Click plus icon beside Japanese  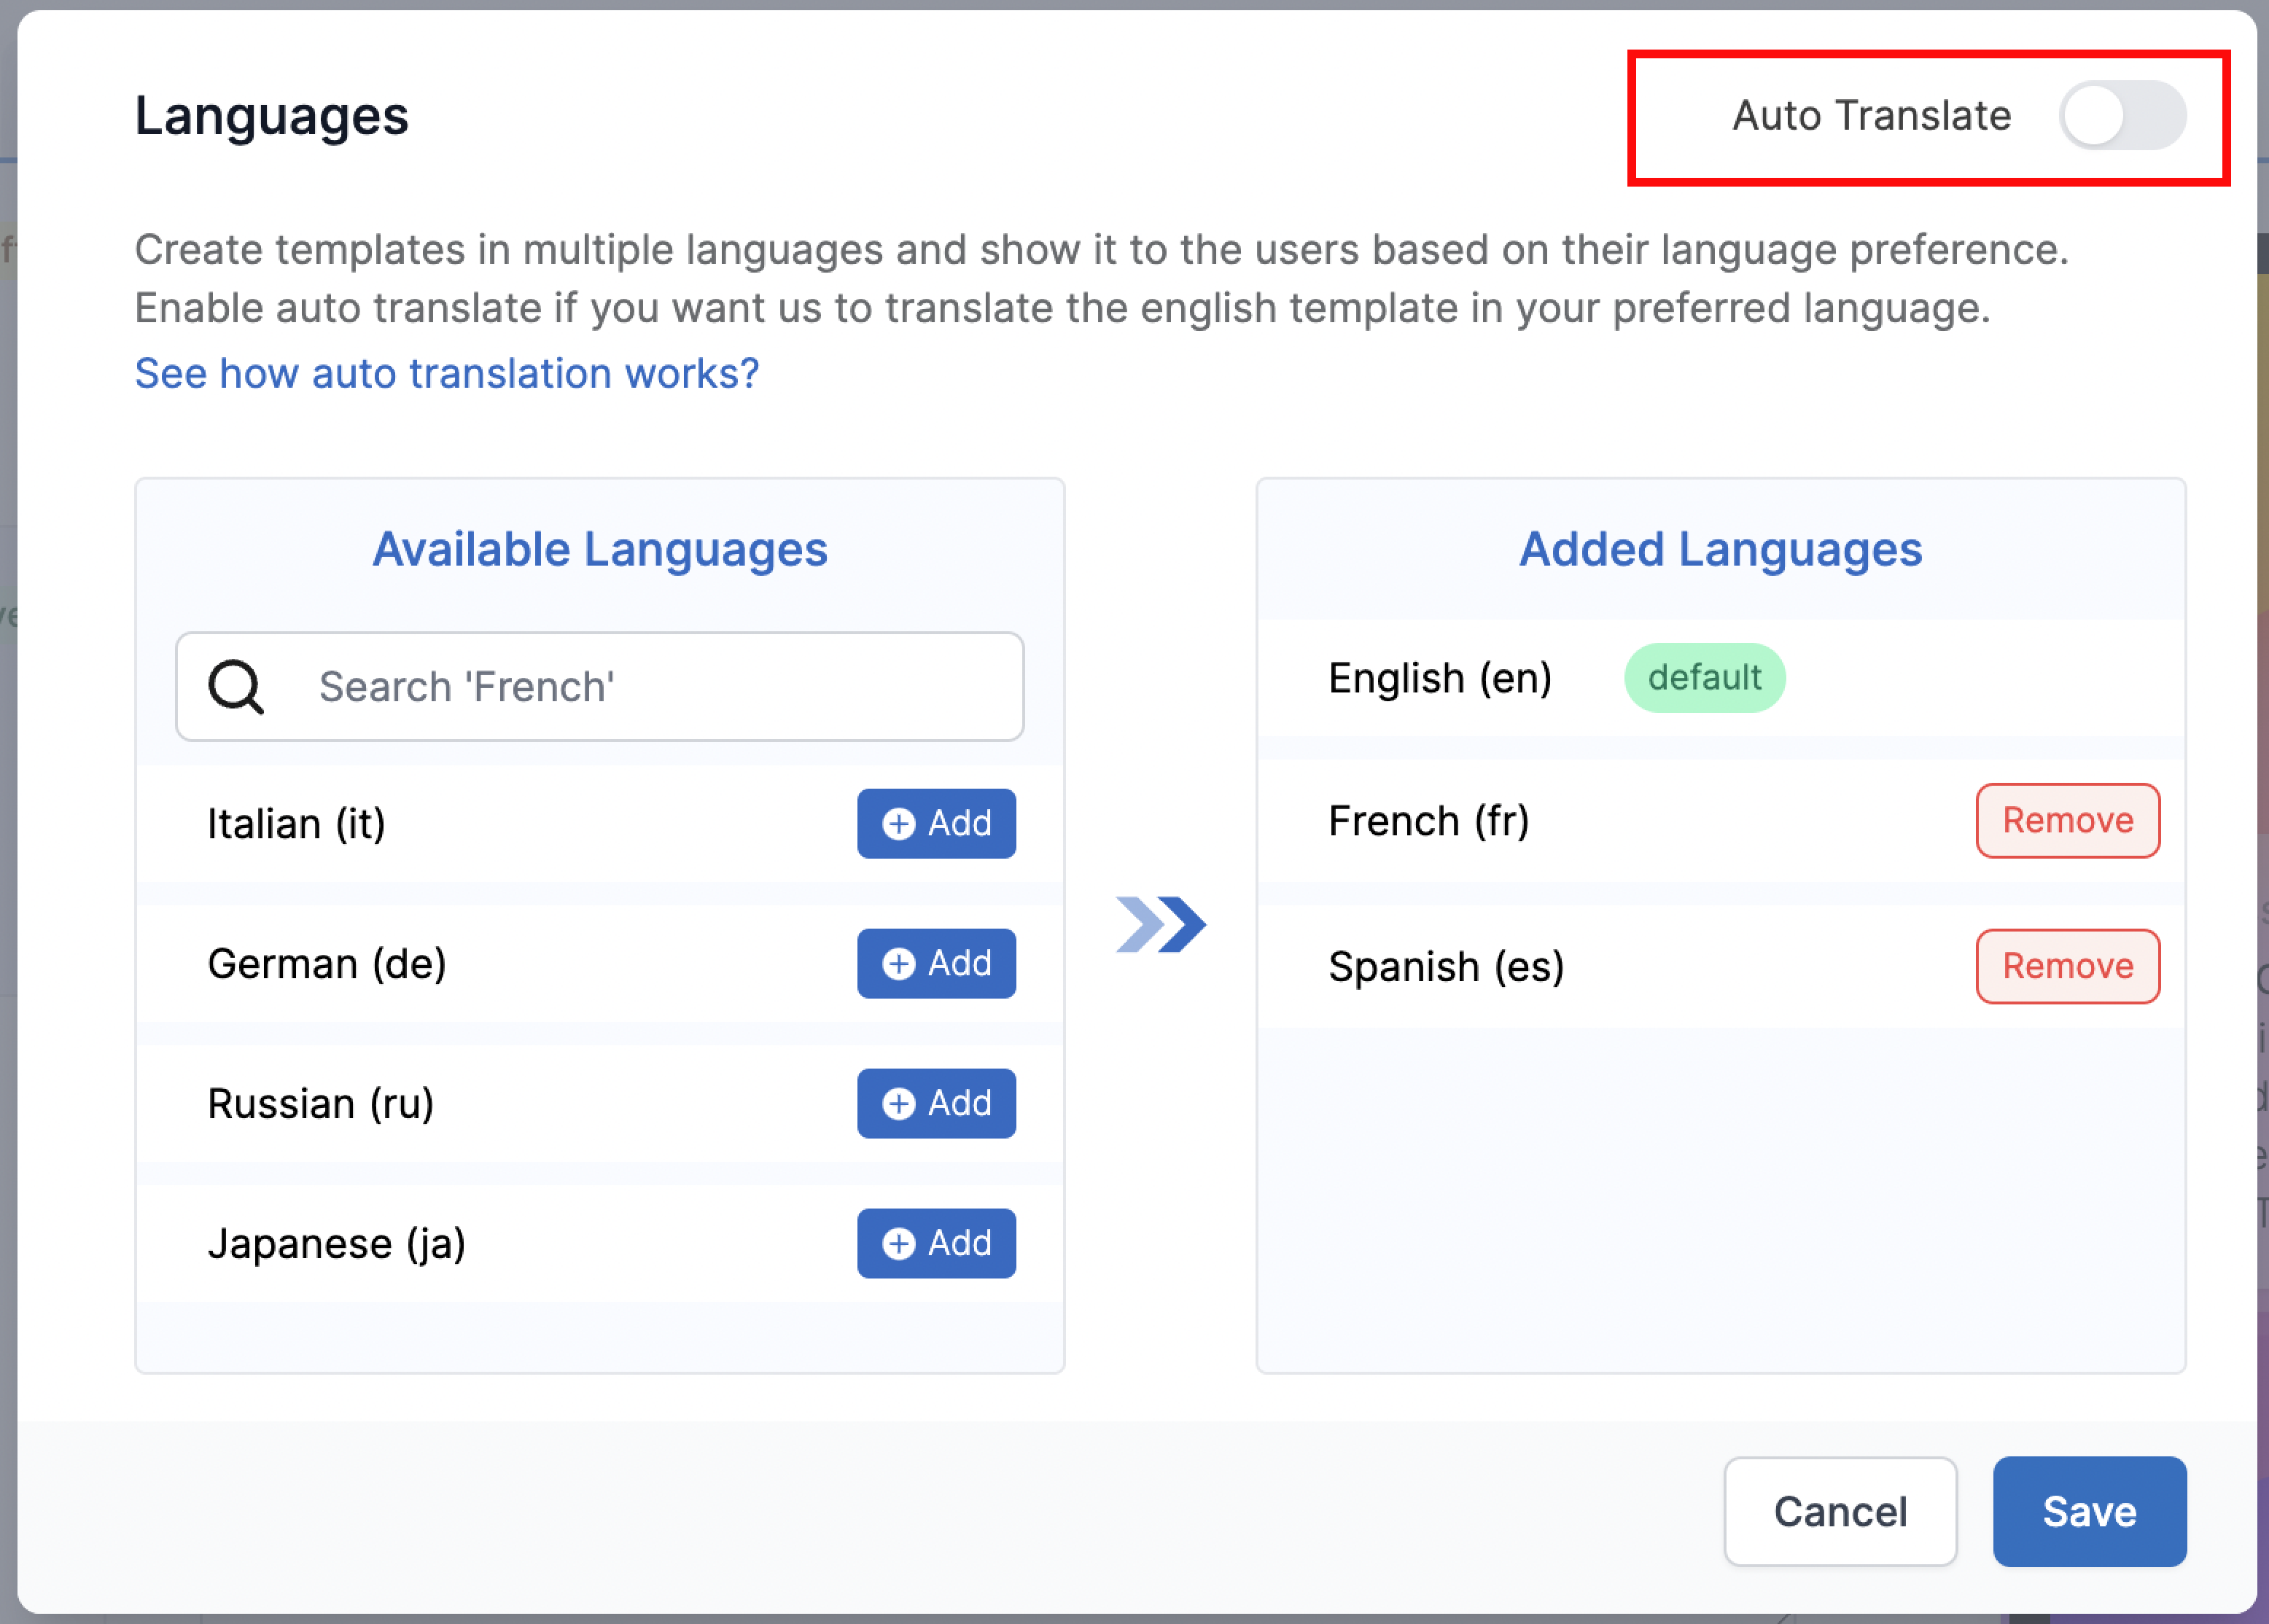(x=899, y=1244)
